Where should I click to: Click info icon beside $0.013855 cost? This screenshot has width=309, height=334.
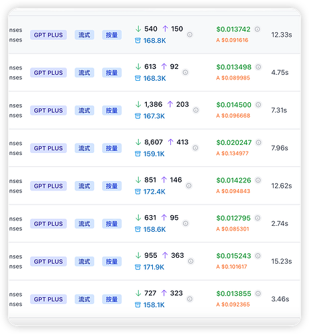pyautogui.click(x=258, y=293)
